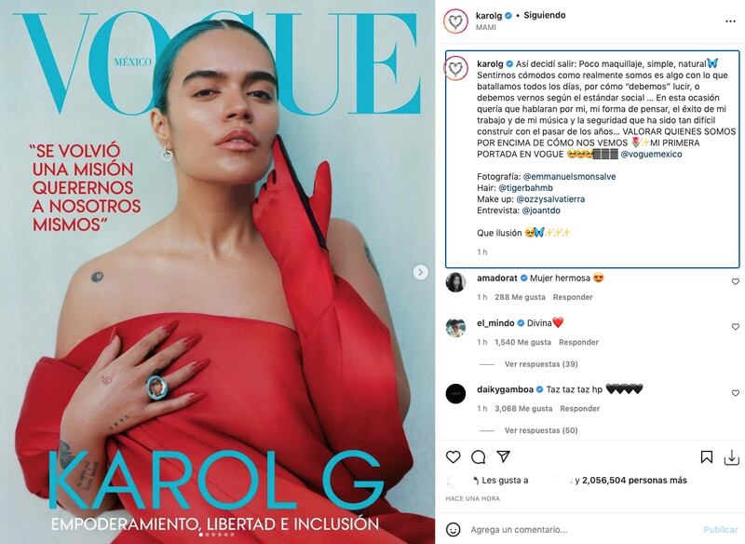This screenshot has width=745, height=544.
Task: Go to next carousel image arrow
Action: (420, 272)
